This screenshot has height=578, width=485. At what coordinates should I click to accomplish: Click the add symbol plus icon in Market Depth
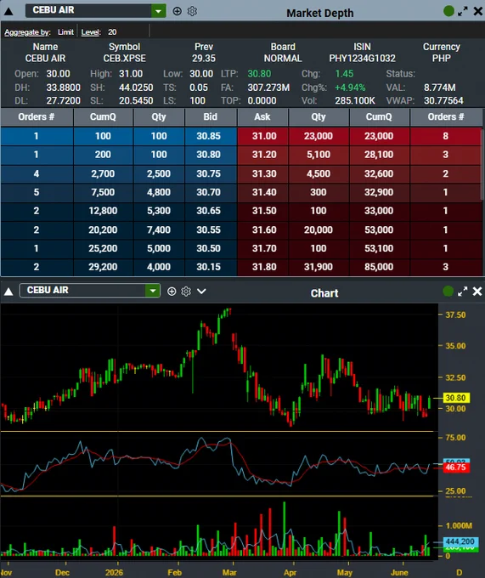click(x=178, y=11)
